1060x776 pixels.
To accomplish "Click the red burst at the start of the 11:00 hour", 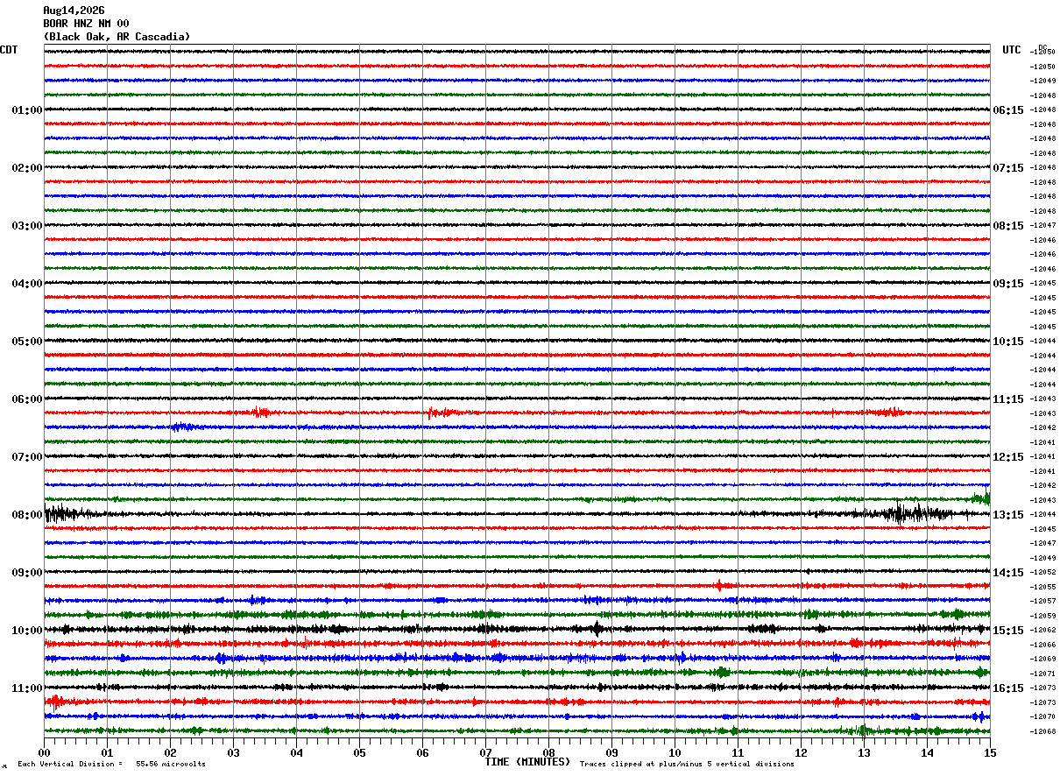I will (55, 701).
